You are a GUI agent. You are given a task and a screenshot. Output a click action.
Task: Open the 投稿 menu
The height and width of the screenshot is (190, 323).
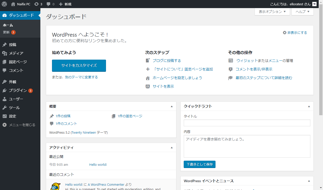click(13, 45)
